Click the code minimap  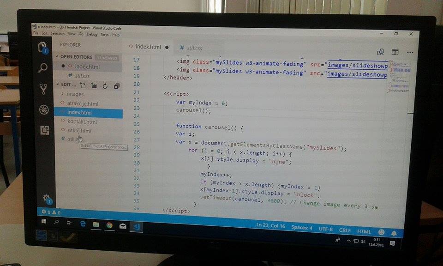pos(400,76)
